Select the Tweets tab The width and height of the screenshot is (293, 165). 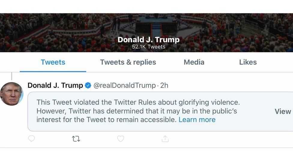[53, 62]
